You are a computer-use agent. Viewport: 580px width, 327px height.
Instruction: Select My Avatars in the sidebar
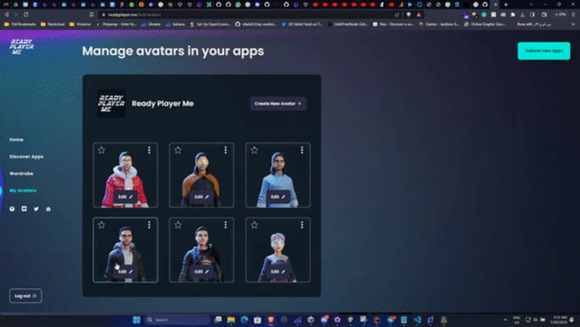pyautogui.click(x=23, y=191)
